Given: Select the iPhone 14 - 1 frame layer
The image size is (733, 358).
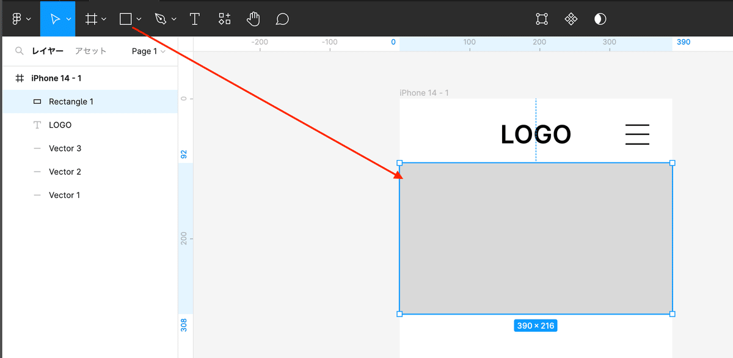Looking at the screenshot, I should pos(89,78).
